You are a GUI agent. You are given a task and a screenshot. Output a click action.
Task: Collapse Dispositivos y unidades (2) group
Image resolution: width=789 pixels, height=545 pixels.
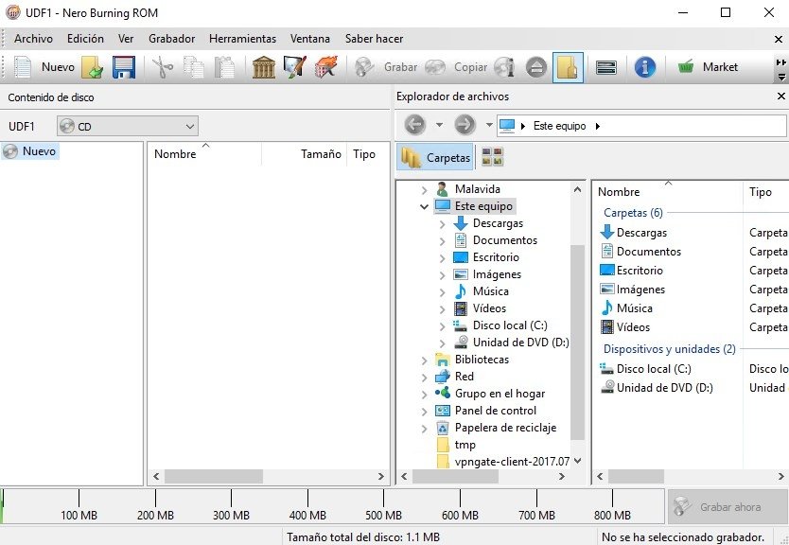tap(669, 349)
